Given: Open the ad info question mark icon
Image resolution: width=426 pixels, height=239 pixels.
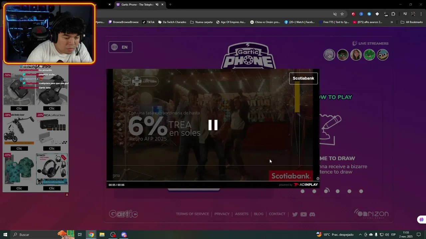Looking at the screenshot, I should pos(318,179).
